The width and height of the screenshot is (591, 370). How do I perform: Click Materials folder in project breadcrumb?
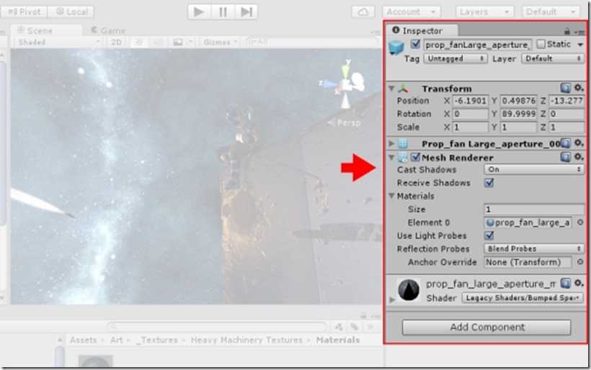coord(338,340)
